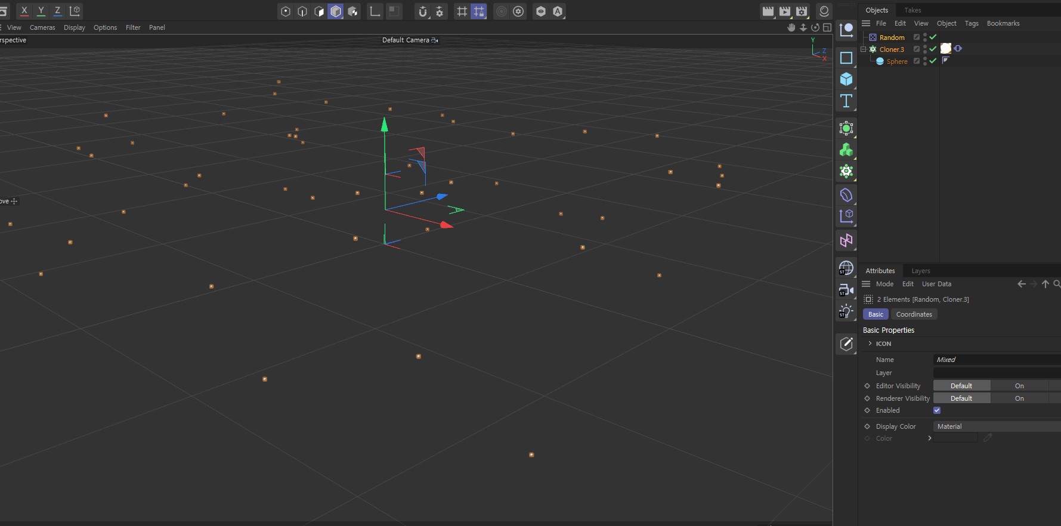Toggle the green enable checkmark for Sphere

click(x=933, y=61)
